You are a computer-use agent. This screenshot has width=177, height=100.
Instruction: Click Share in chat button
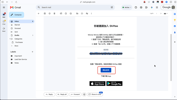pyautogui.click(x=95, y=94)
